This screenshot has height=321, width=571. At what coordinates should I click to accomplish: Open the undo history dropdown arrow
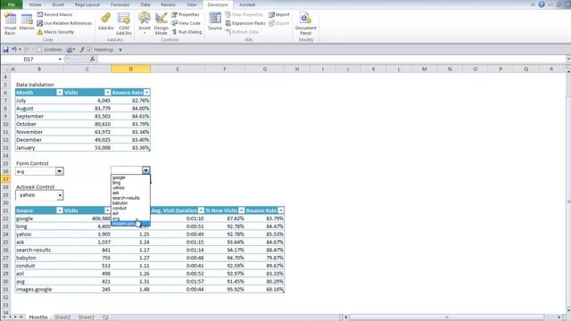coord(20,50)
